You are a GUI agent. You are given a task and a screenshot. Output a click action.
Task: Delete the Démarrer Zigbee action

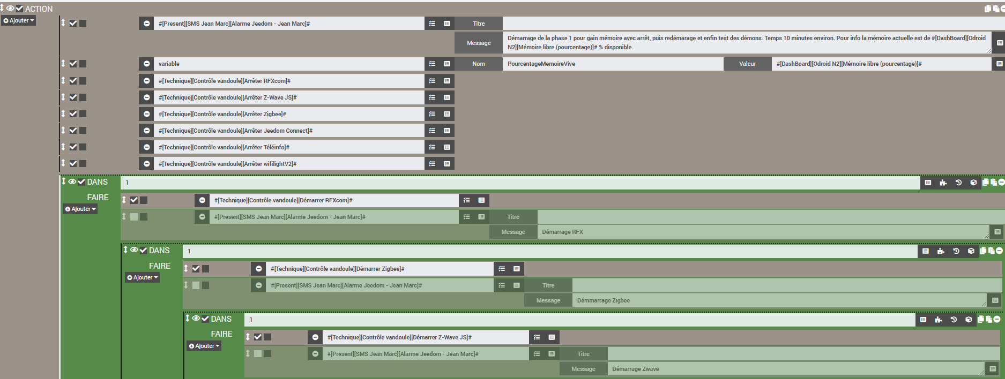[x=258, y=269]
